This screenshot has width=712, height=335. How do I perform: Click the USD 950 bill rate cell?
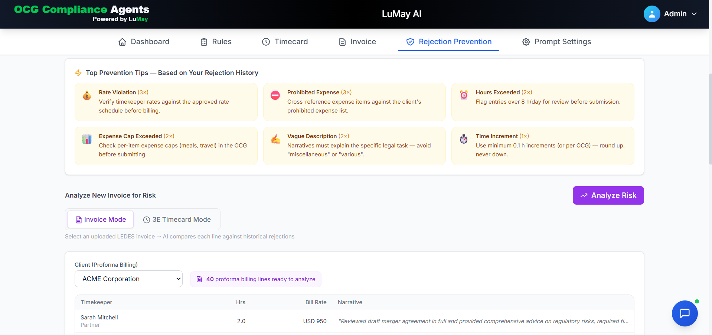[x=315, y=321]
